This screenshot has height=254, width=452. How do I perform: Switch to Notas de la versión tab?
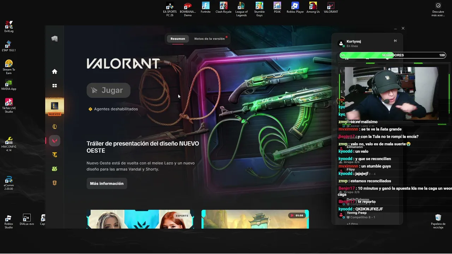click(209, 39)
